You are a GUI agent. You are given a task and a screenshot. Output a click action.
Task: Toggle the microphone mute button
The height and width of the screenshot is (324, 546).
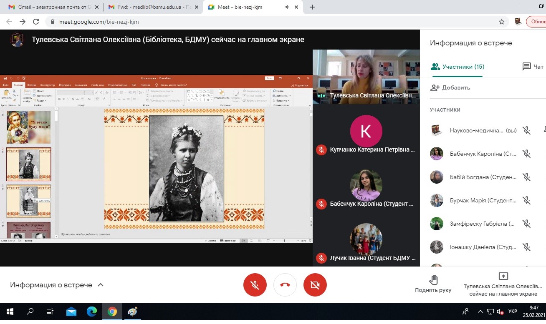coord(255,285)
